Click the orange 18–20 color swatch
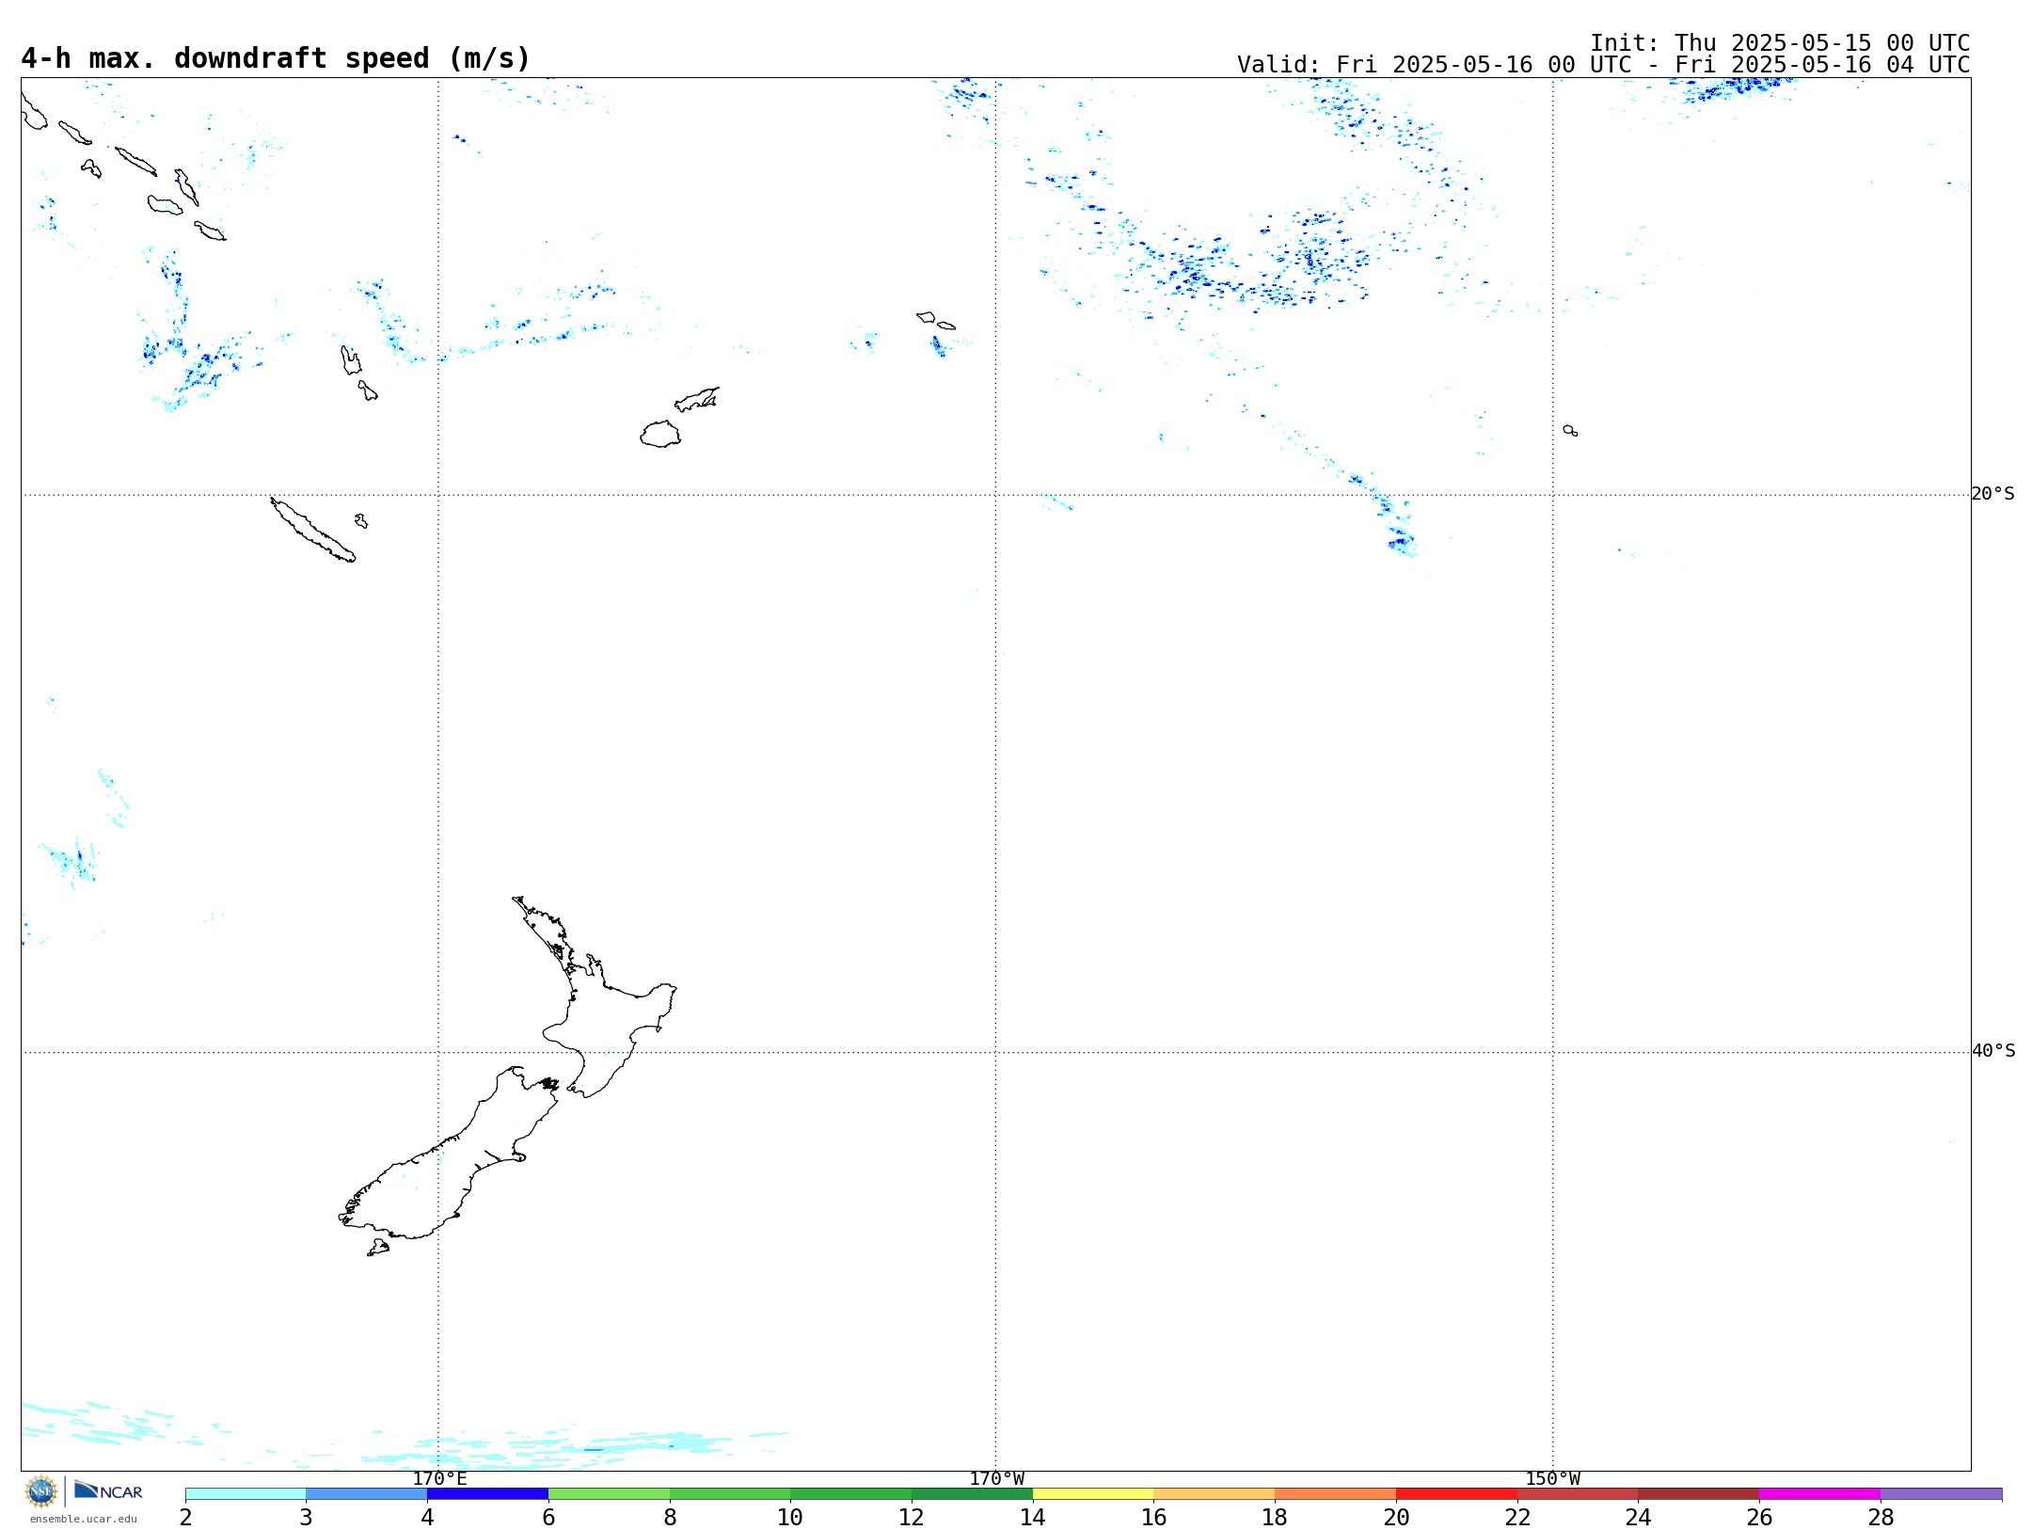This screenshot has width=2032, height=1530. coord(1336,1493)
